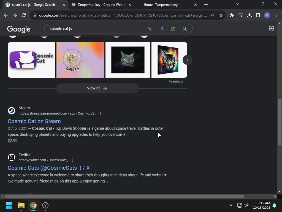Screen dimensions: 282x212
Task: Open the network tray icon
Action: coord(239,205)
